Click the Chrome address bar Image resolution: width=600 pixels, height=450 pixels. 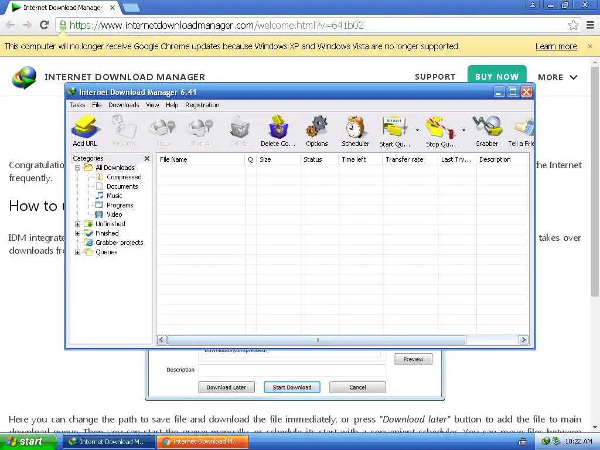pyautogui.click(x=318, y=25)
